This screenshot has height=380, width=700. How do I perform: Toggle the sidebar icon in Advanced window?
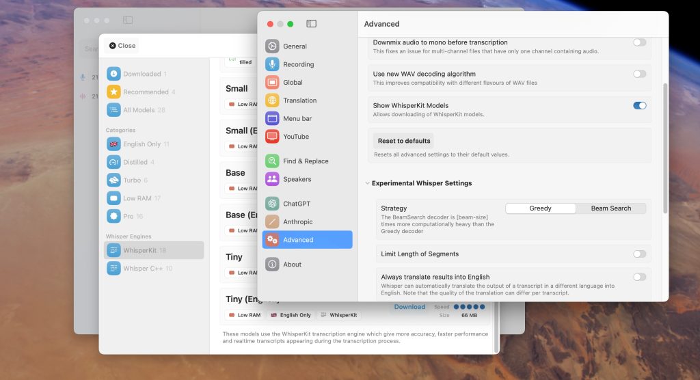pyautogui.click(x=311, y=24)
